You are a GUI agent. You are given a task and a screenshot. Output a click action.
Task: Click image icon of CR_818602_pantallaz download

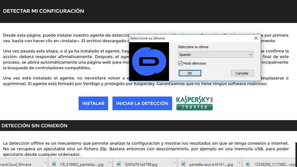click(x=54, y=164)
